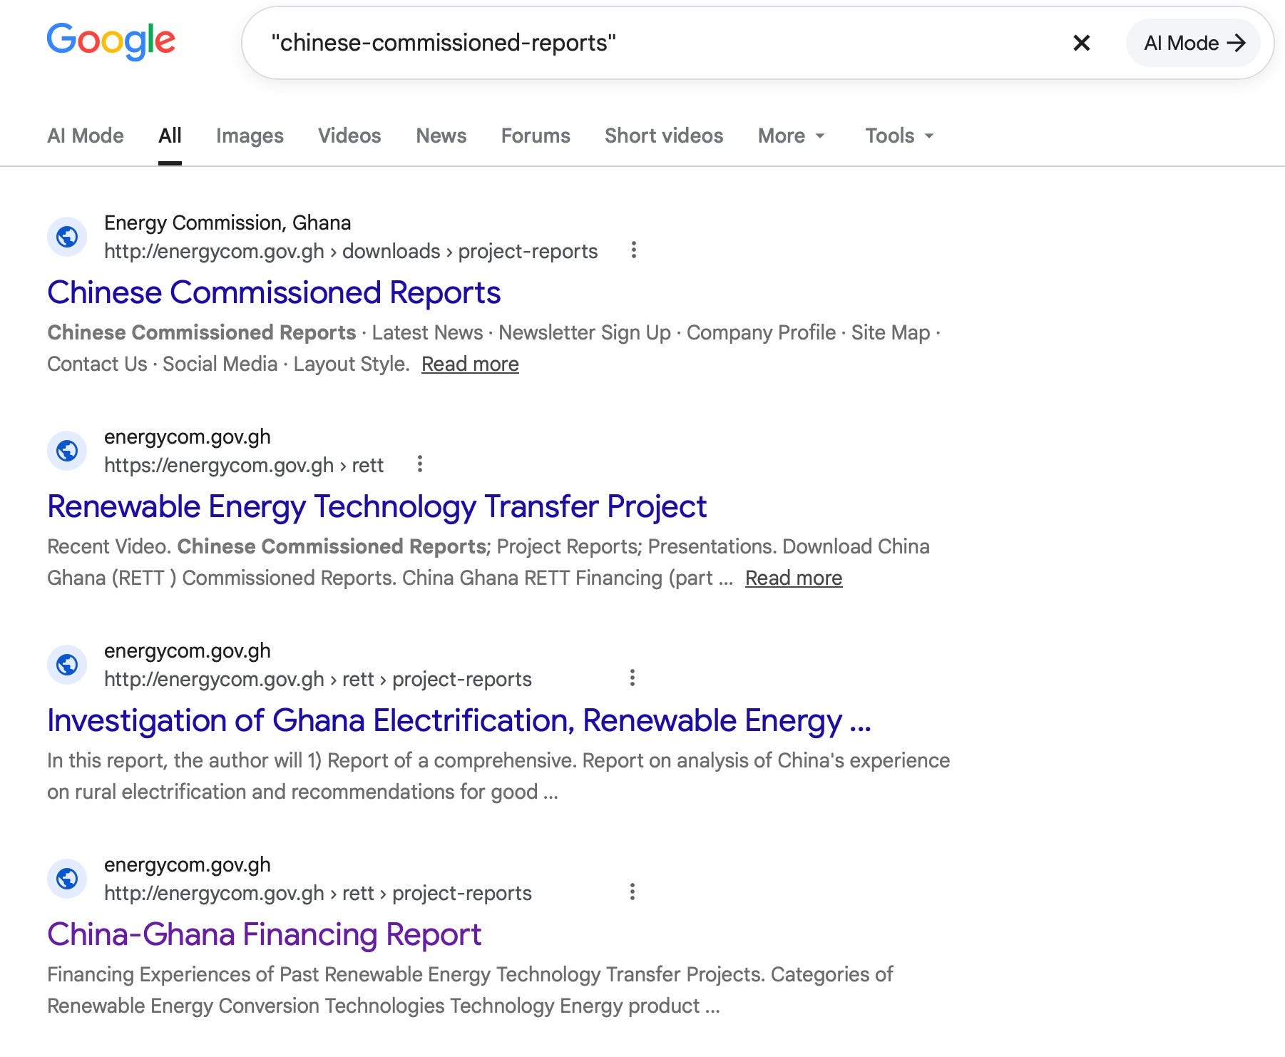The image size is (1285, 1057).
Task: Open the Chinese Commissioned Reports result link
Action: [x=274, y=292]
